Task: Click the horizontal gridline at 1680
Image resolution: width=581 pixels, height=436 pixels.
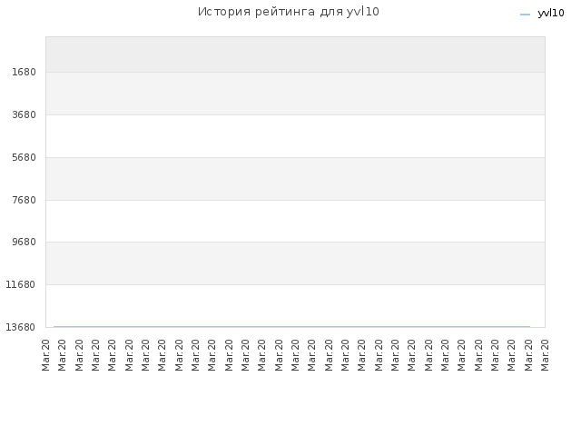Action: (x=295, y=72)
